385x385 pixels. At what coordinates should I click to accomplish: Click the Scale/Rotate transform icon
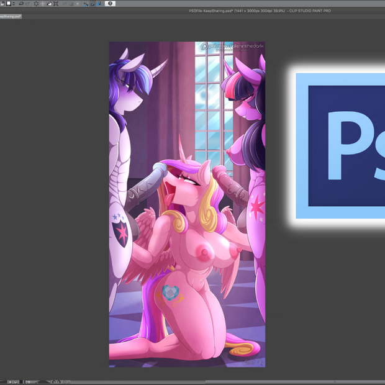57,4
